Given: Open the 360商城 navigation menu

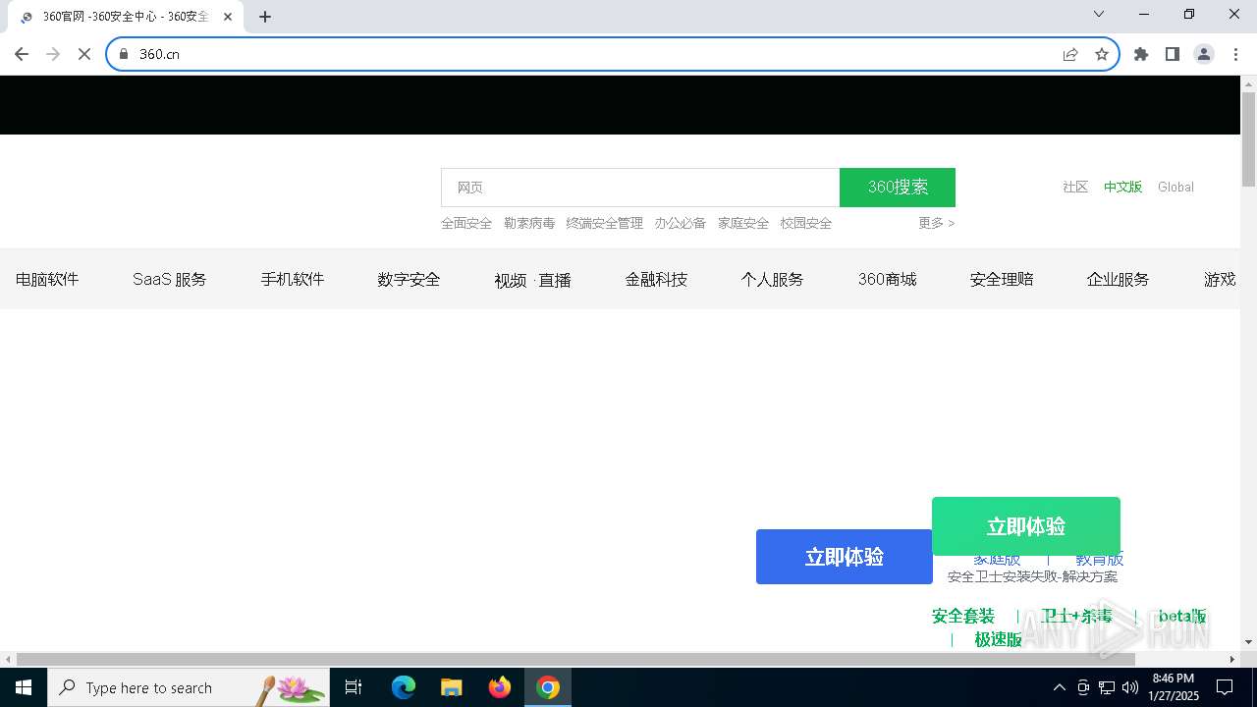Looking at the screenshot, I should click(888, 279).
